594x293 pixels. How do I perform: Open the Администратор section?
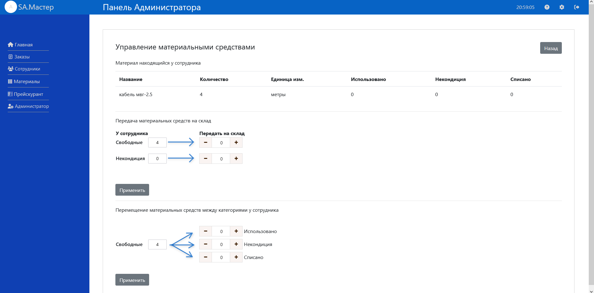point(28,106)
